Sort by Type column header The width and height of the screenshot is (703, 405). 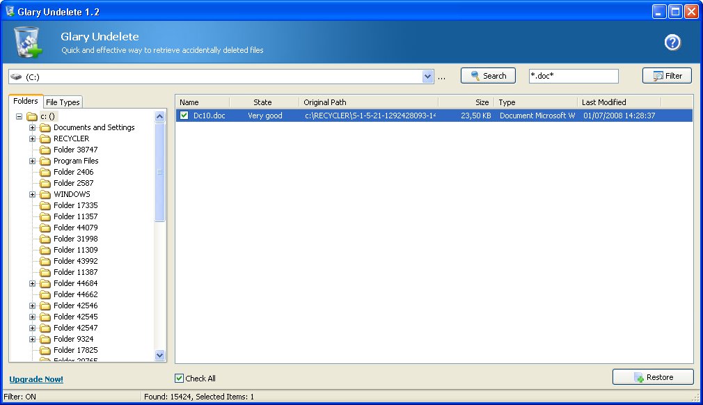(x=535, y=102)
